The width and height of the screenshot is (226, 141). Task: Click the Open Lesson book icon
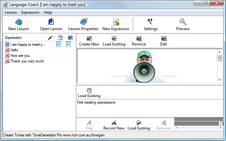(x=51, y=22)
